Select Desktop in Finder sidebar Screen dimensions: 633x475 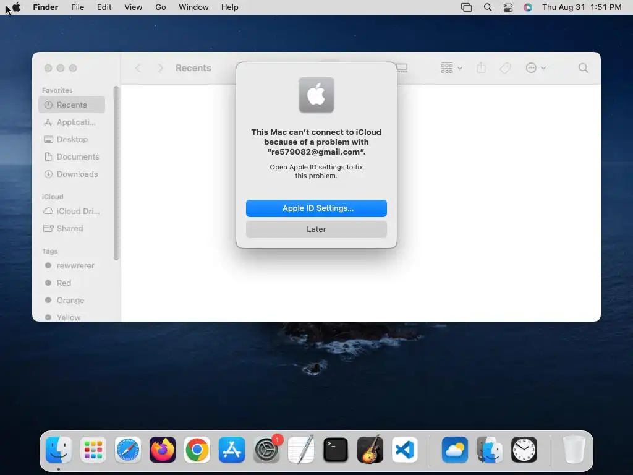coord(72,139)
